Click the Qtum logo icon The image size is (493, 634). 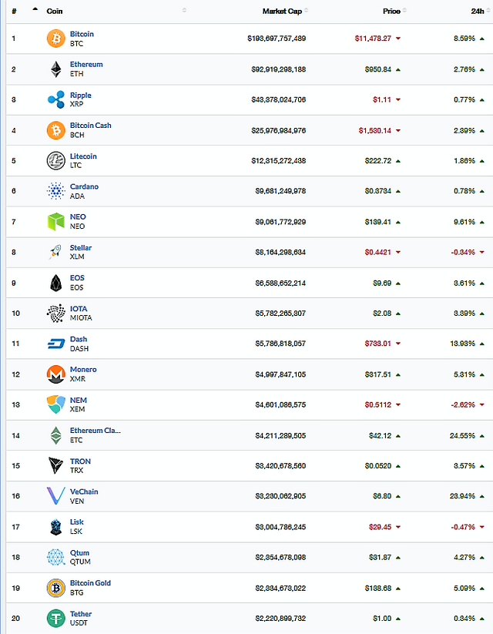point(55,557)
